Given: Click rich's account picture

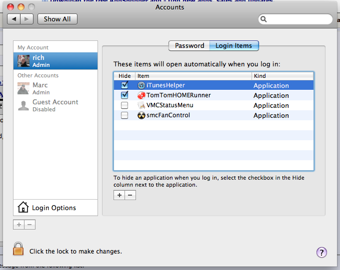Looking at the screenshot, I should (23, 61).
